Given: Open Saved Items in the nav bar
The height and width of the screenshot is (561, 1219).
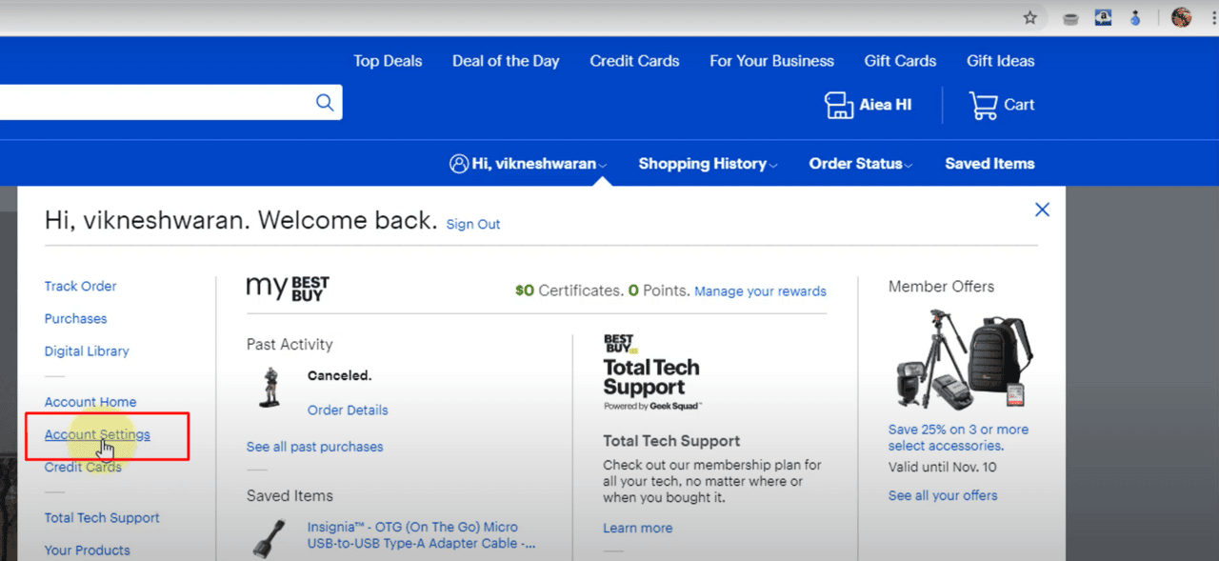Looking at the screenshot, I should [989, 164].
